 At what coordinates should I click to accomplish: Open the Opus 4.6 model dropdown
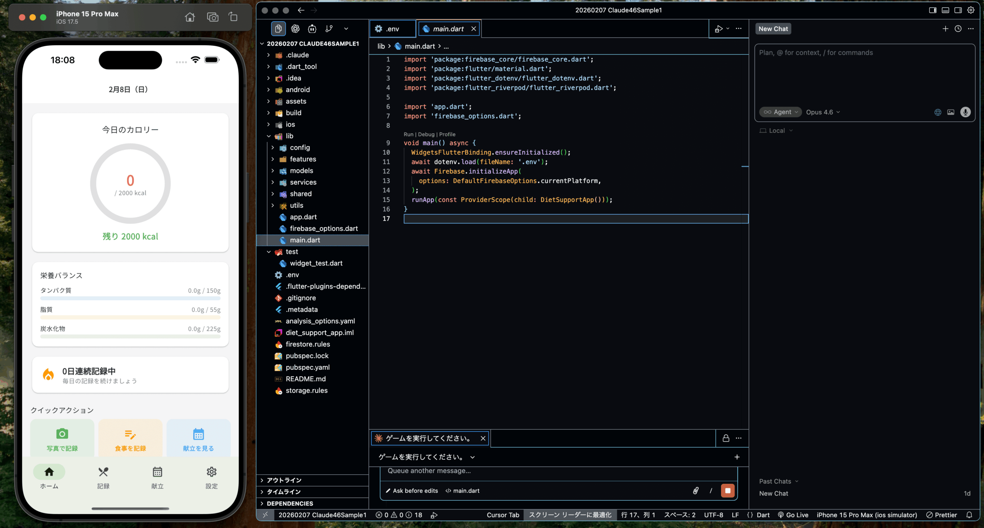(x=823, y=112)
